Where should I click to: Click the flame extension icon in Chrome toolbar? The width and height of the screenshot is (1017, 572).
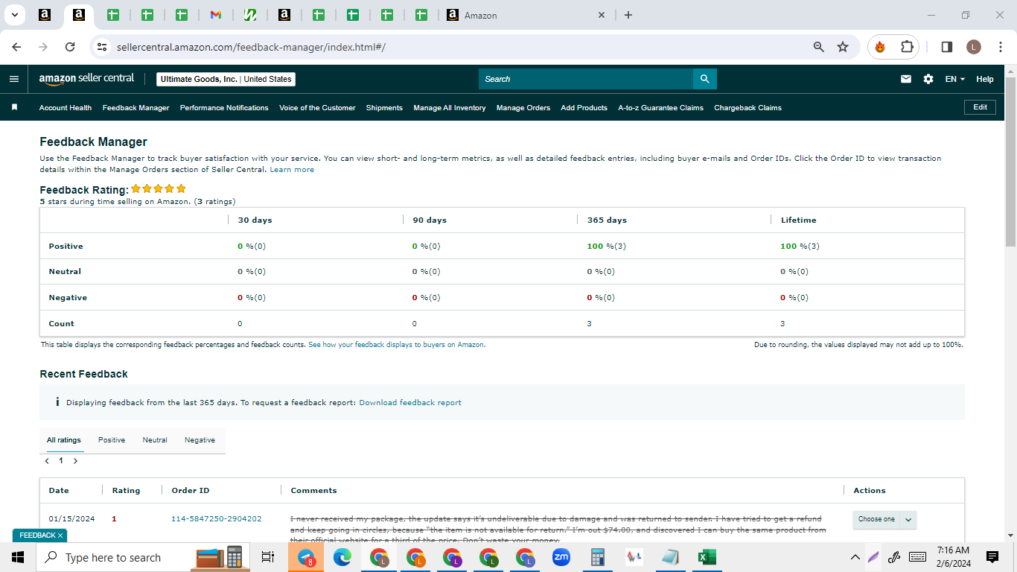coord(880,47)
